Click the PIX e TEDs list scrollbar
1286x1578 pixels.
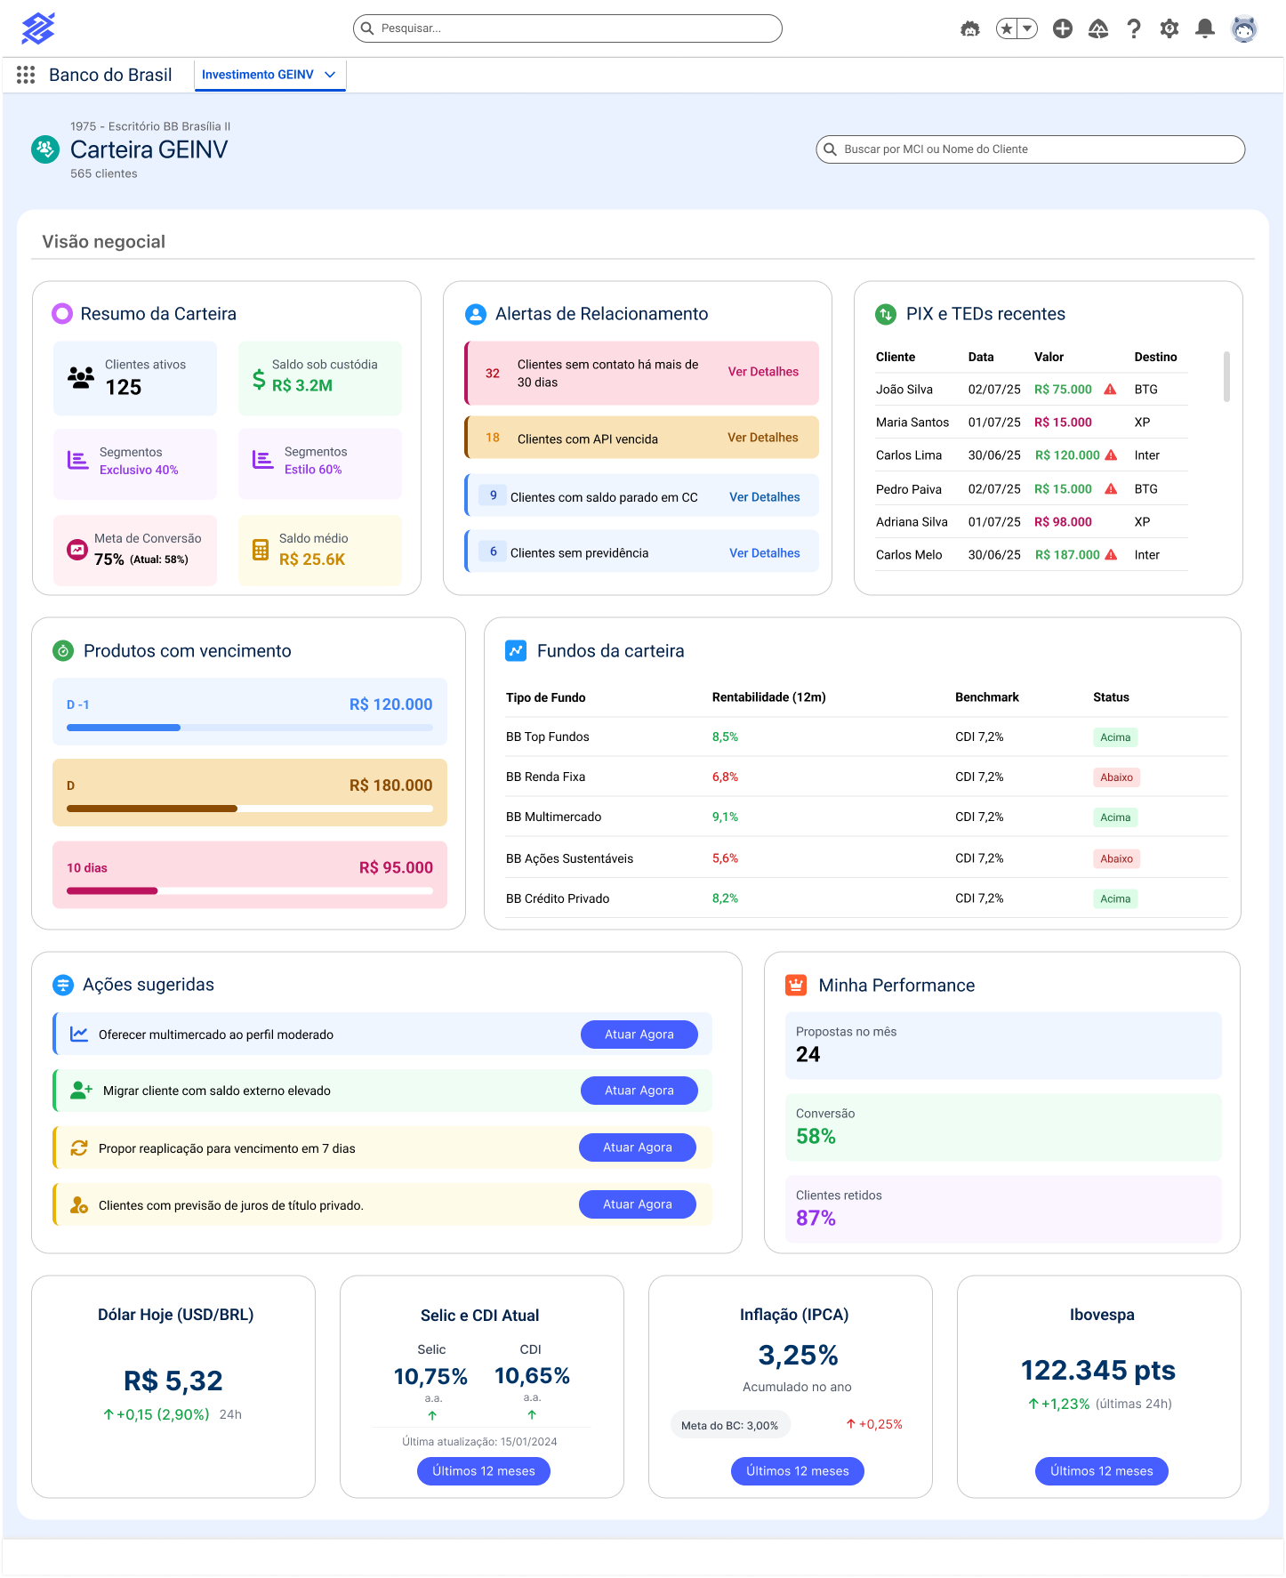1227,377
